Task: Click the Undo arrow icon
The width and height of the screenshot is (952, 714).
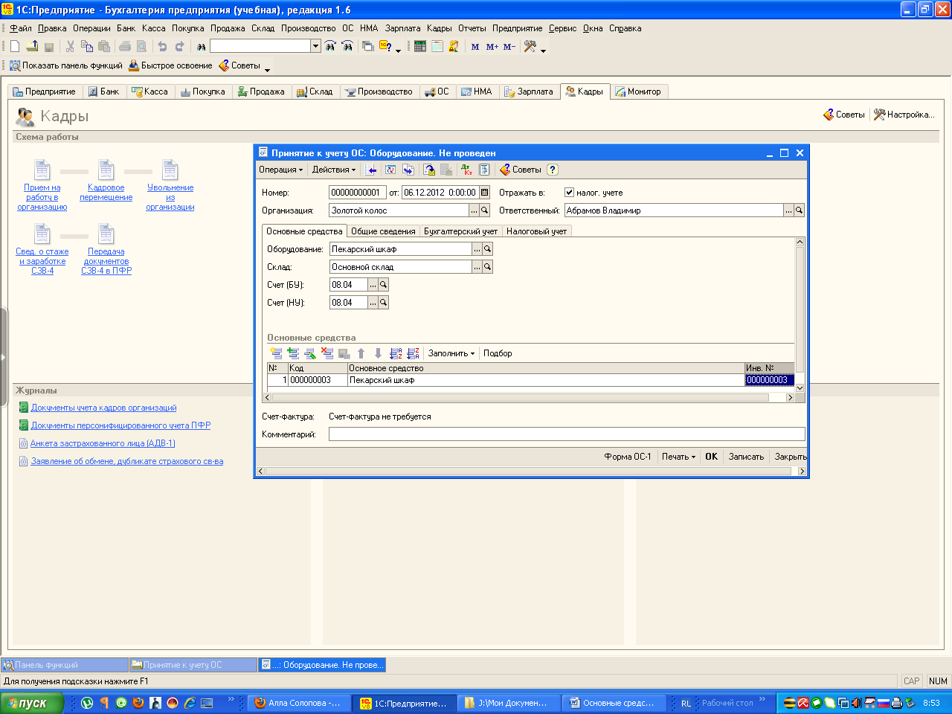Action: coord(162,46)
